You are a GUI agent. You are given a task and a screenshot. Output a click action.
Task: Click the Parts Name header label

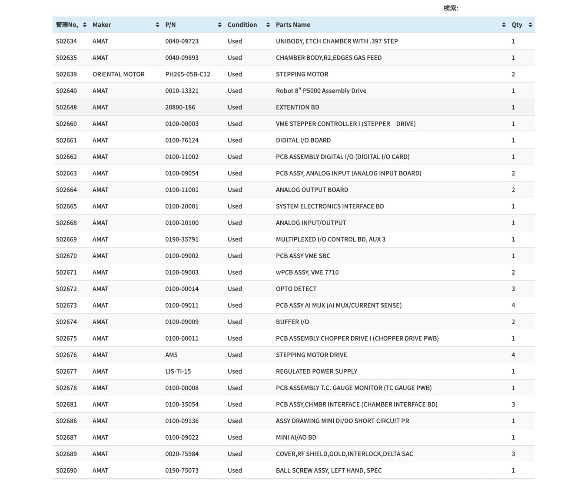[293, 25]
